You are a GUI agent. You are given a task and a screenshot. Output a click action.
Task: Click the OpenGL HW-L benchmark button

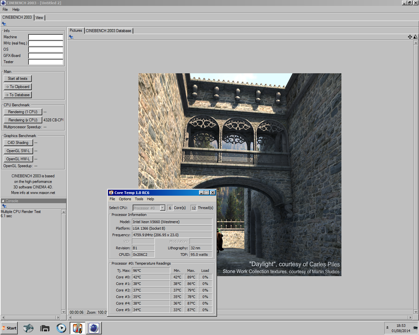tap(18, 159)
